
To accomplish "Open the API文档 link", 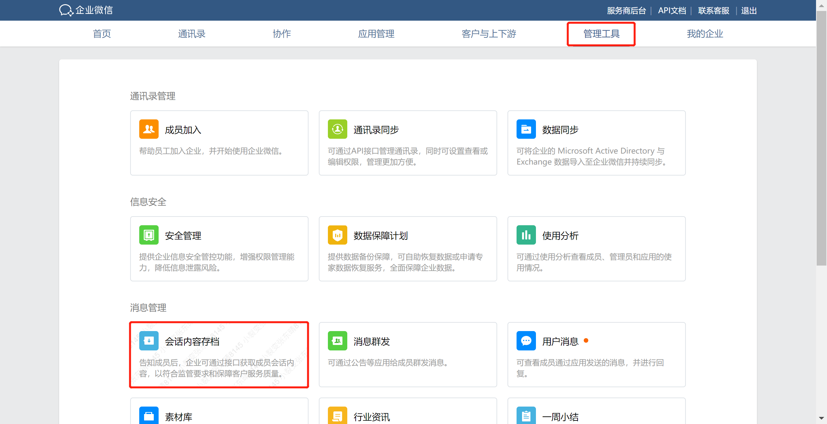I will (672, 11).
